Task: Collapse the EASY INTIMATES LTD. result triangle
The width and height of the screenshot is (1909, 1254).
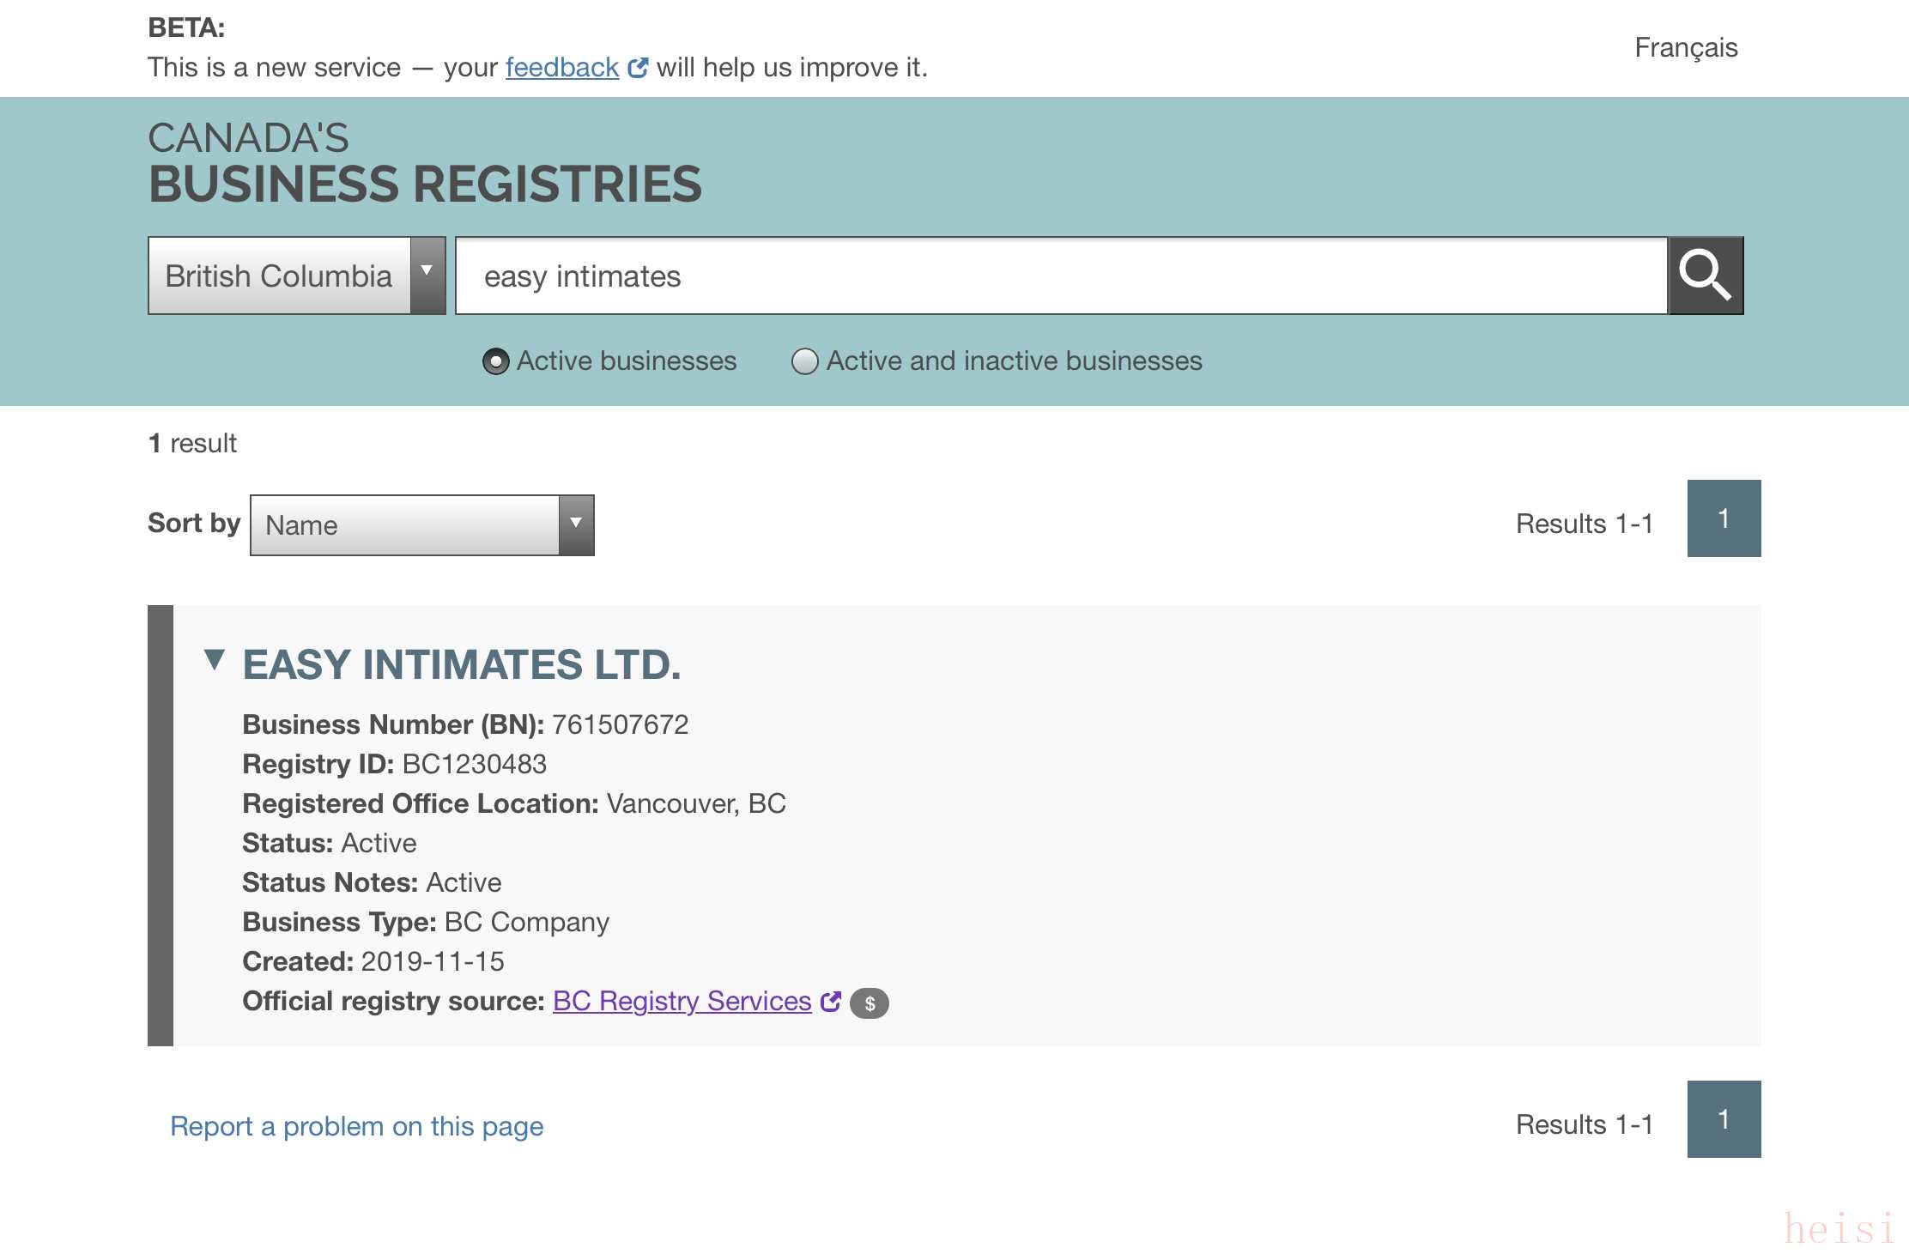Action: click(215, 660)
